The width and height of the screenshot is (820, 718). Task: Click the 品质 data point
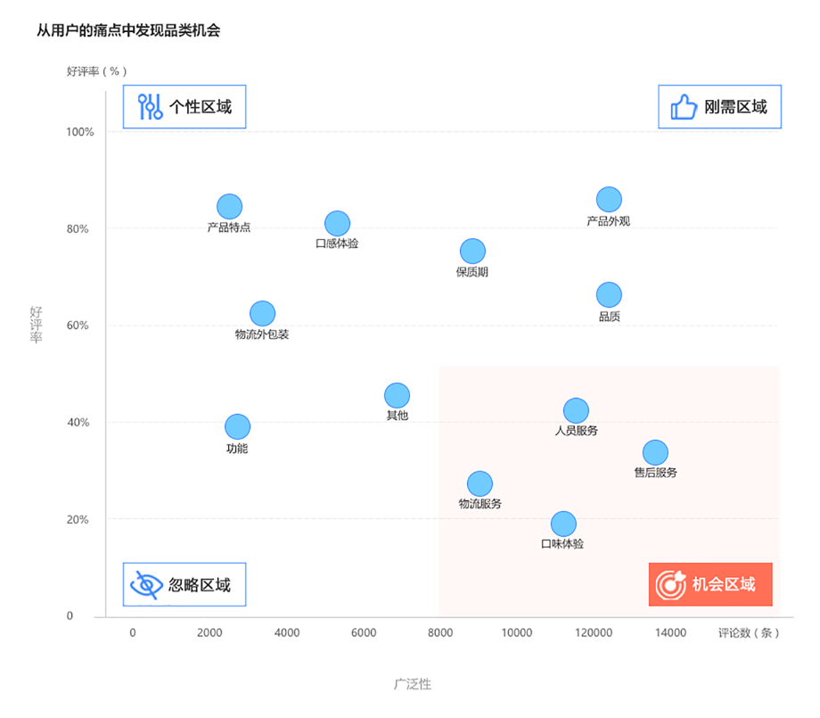609,295
